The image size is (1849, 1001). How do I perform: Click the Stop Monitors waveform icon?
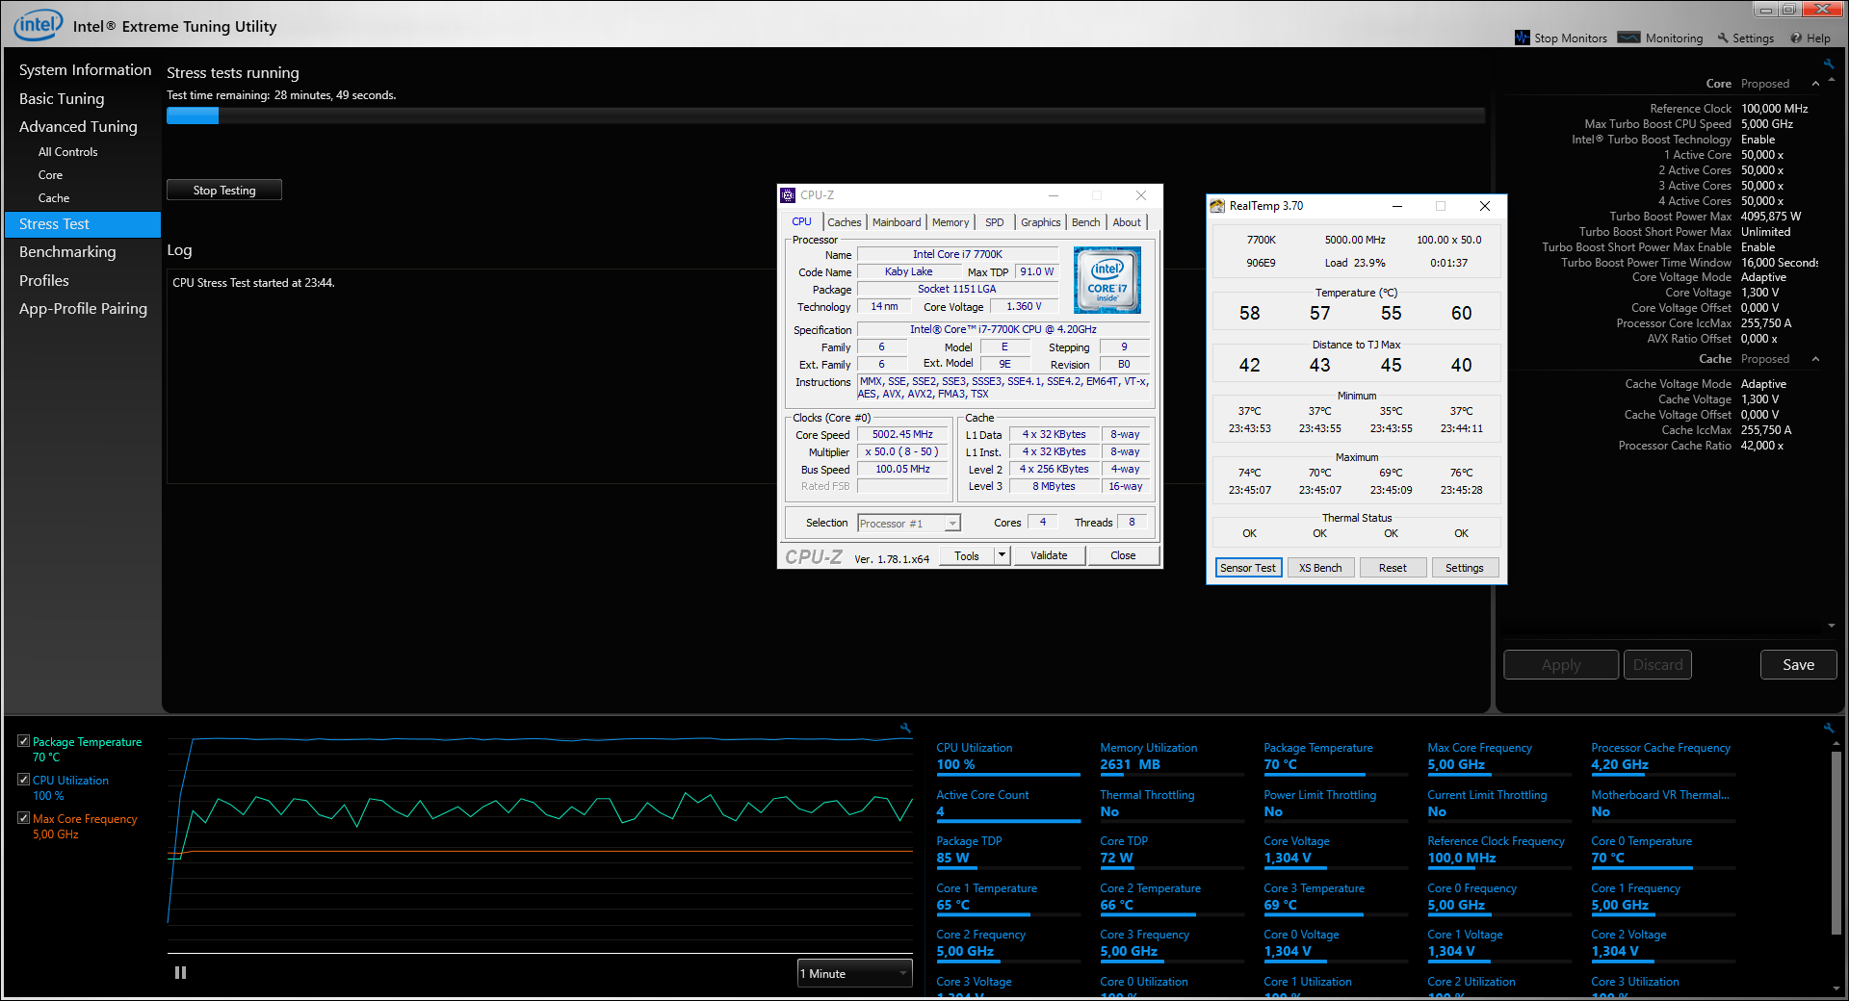[x=1523, y=38]
